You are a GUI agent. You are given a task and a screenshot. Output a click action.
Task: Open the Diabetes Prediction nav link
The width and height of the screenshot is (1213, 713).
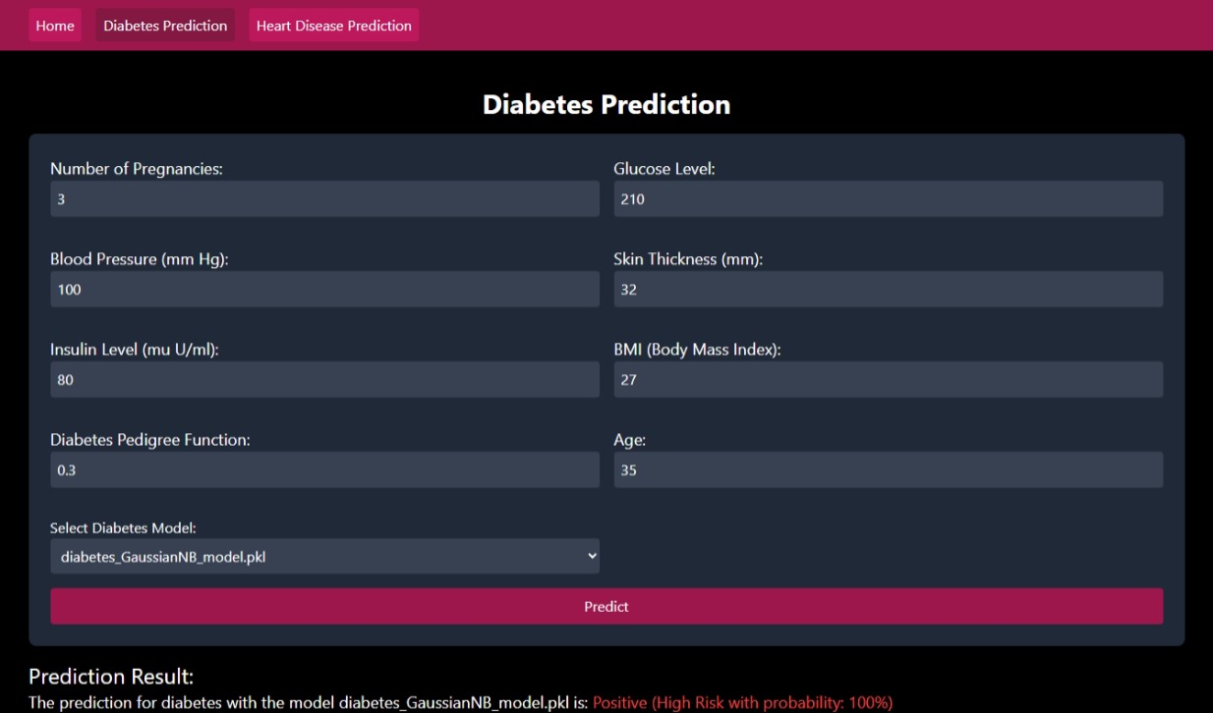click(165, 26)
